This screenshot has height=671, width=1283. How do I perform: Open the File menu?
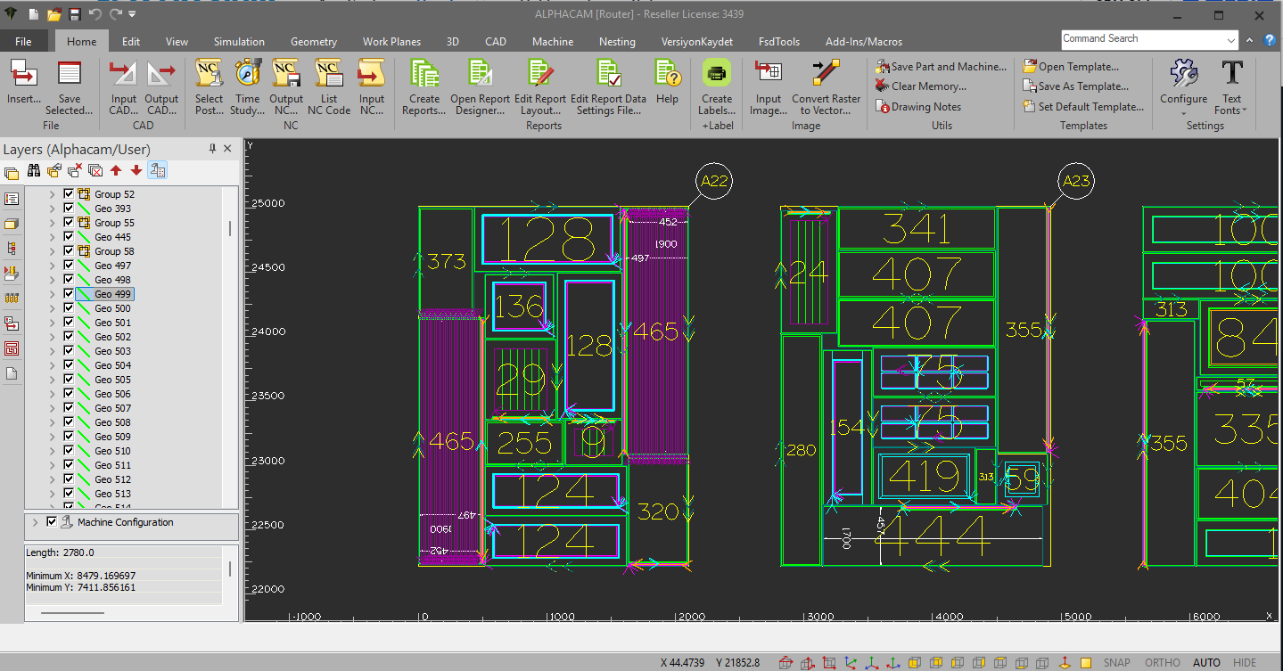click(23, 41)
